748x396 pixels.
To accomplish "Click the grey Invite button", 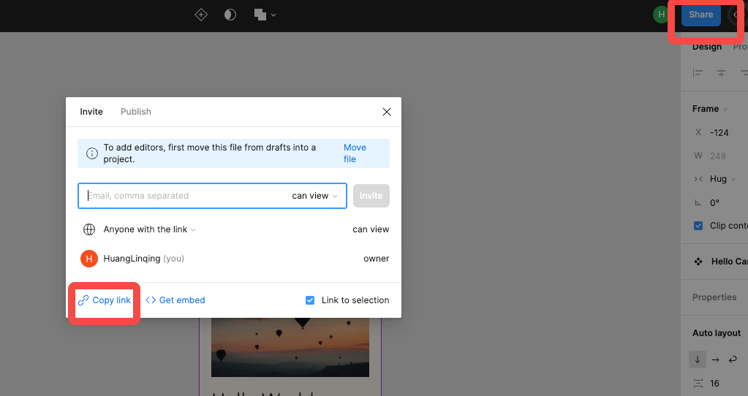I will 371,195.
